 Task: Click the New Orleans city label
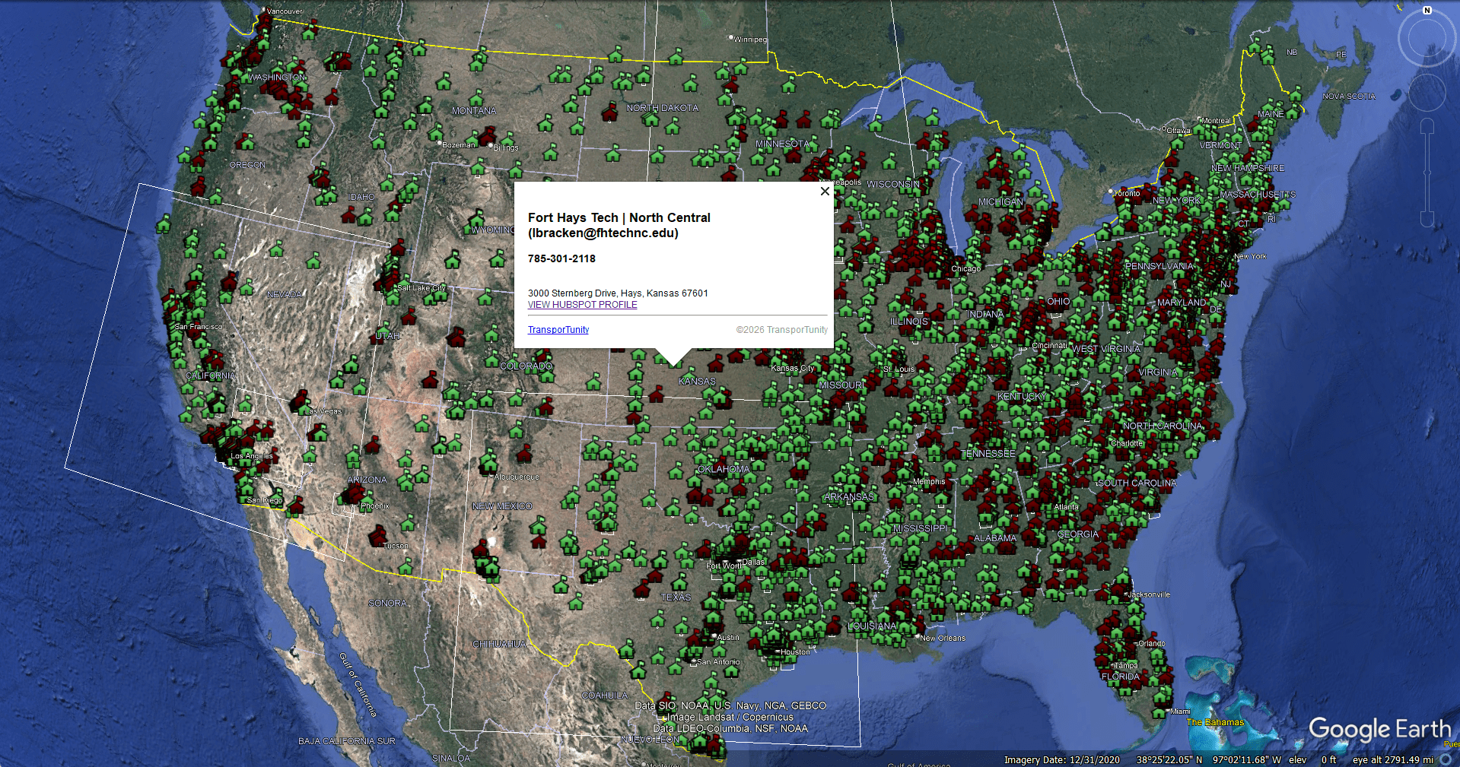click(943, 639)
